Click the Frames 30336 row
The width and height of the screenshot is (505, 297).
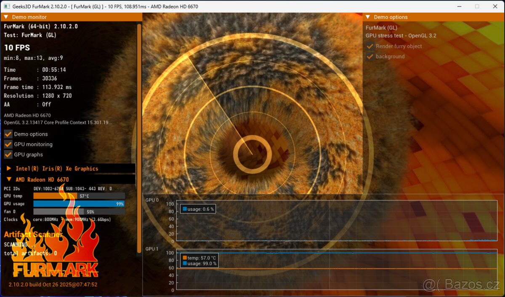(30, 78)
